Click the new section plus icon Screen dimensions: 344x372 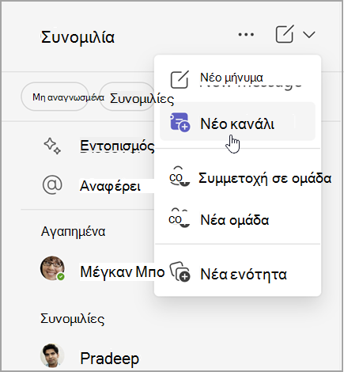(x=180, y=272)
